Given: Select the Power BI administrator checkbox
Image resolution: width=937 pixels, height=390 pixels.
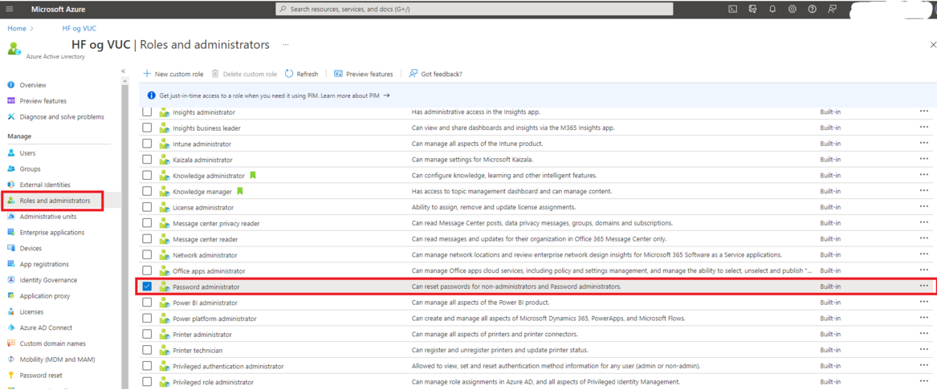Looking at the screenshot, I should [x=147, y=303].
